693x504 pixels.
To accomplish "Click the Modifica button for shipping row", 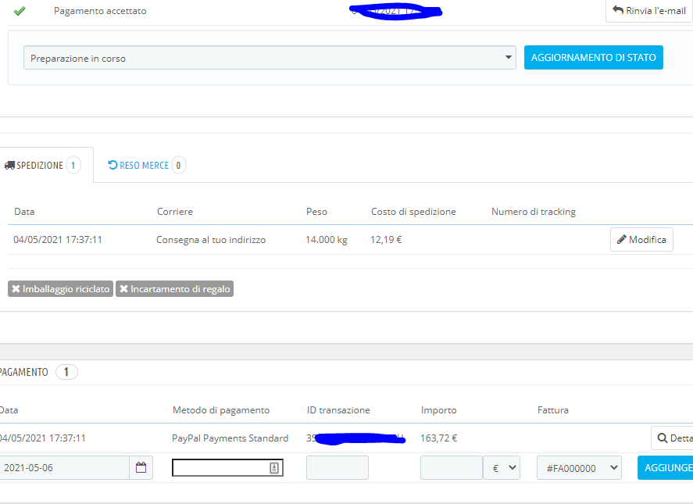I will pyautogui.click(x=641, y=240).
